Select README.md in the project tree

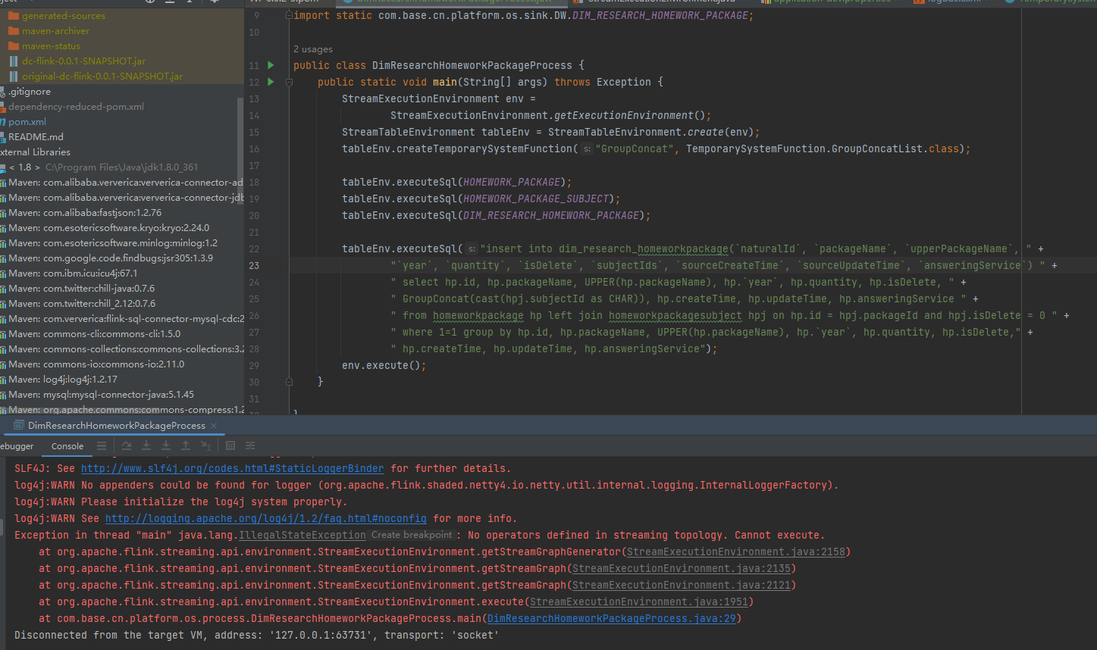point(36,137)
